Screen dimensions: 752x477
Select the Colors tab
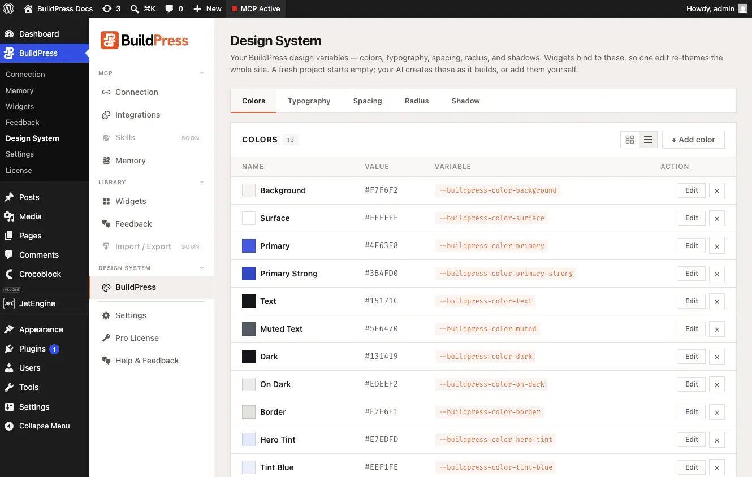[x=253, y=101]
